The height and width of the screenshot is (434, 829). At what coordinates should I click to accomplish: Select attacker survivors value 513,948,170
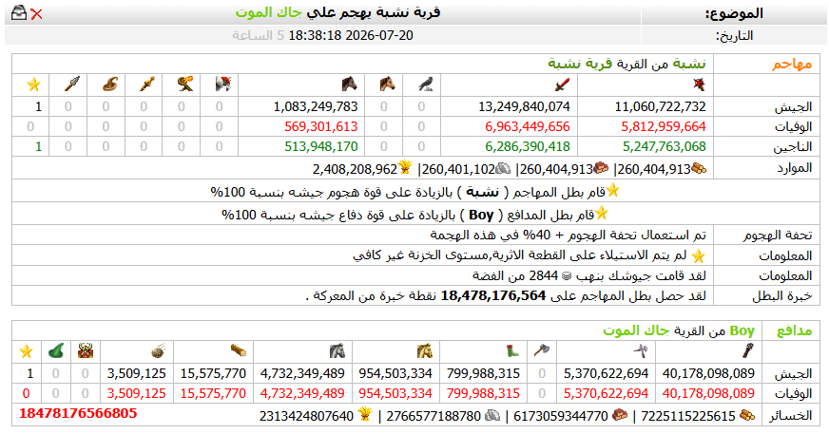click(x=321, y=147)
